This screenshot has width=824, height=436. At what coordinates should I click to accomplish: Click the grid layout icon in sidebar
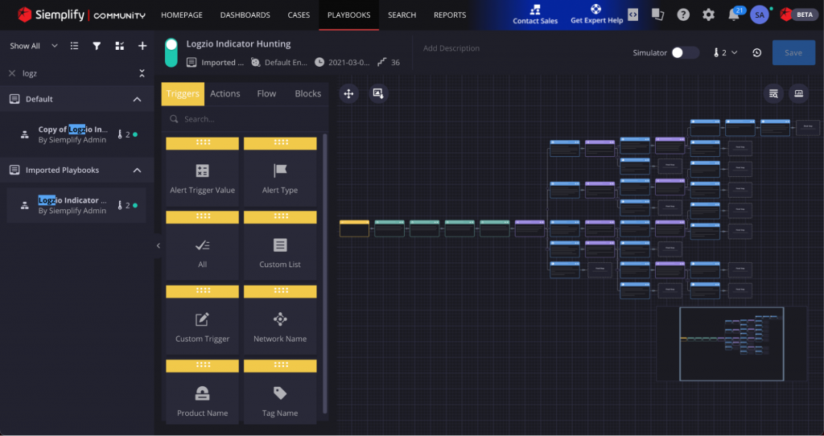[x=119, y=46]
